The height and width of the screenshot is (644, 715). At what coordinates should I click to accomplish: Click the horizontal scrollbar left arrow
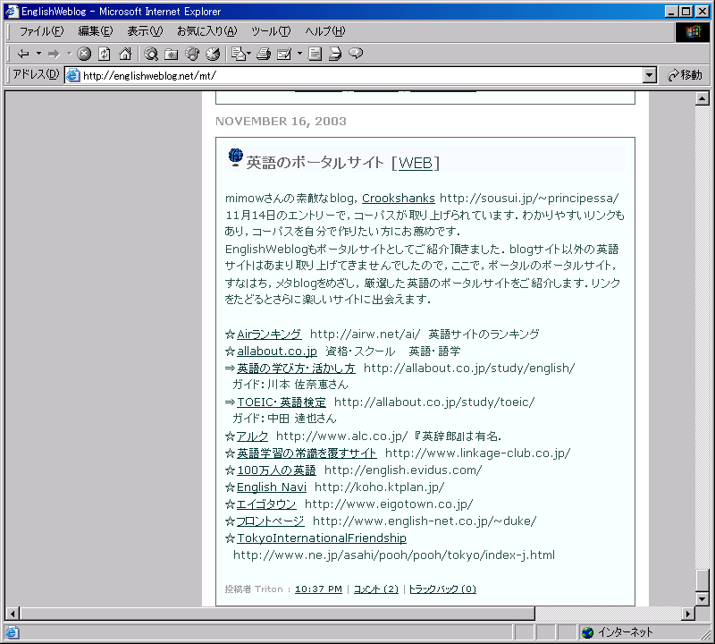[13, 614]
